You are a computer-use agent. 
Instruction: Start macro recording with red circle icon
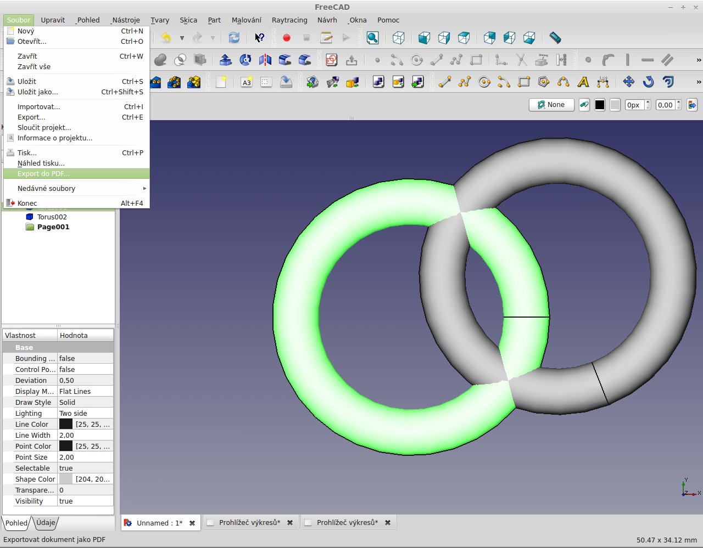click(286, 38)
